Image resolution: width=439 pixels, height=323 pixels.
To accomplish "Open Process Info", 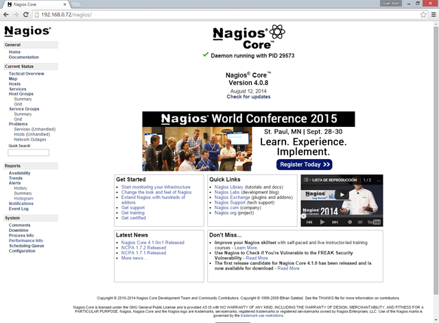I will tap(21, 235).
